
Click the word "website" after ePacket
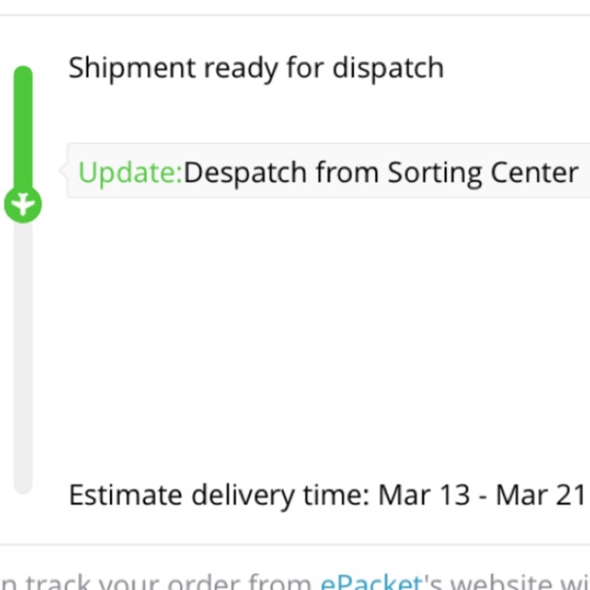[x=503, y=583]
